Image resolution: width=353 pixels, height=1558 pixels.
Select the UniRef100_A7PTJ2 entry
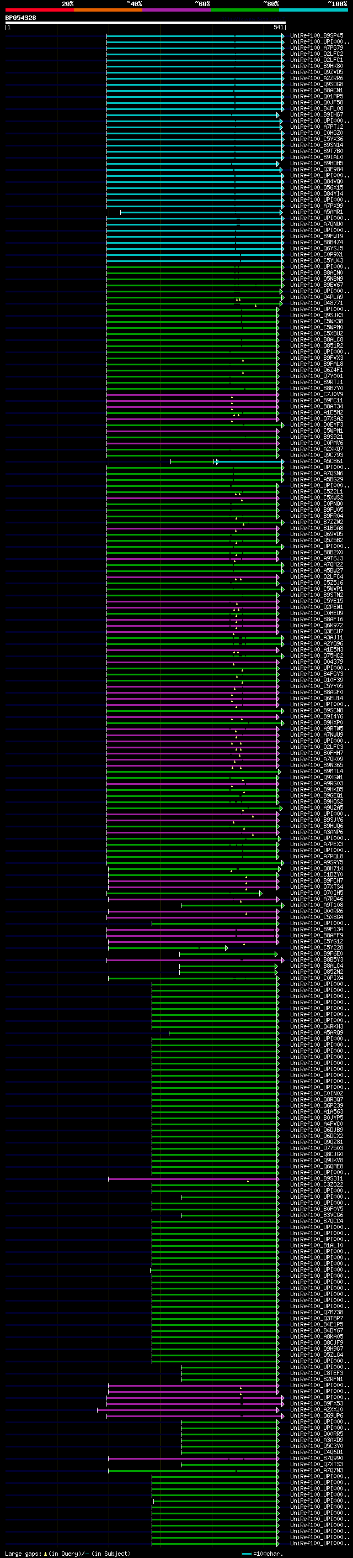click(x=317, y=127)
